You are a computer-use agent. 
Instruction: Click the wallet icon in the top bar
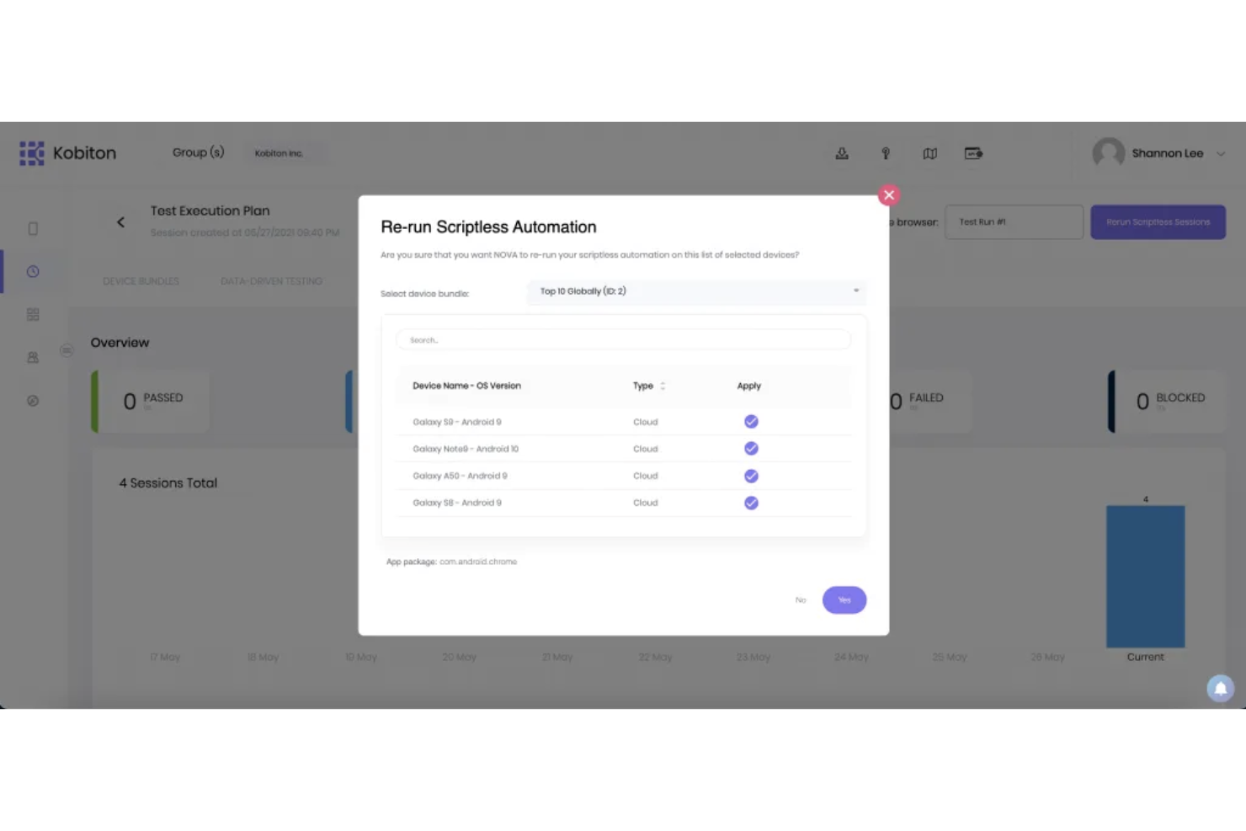point(973,153)
